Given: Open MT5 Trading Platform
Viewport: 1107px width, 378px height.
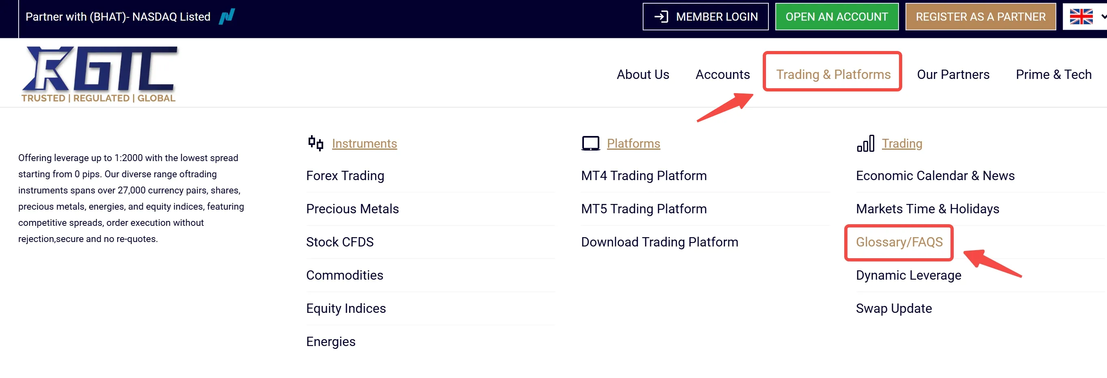Looking at the screenshot, I should pos(643,208).
